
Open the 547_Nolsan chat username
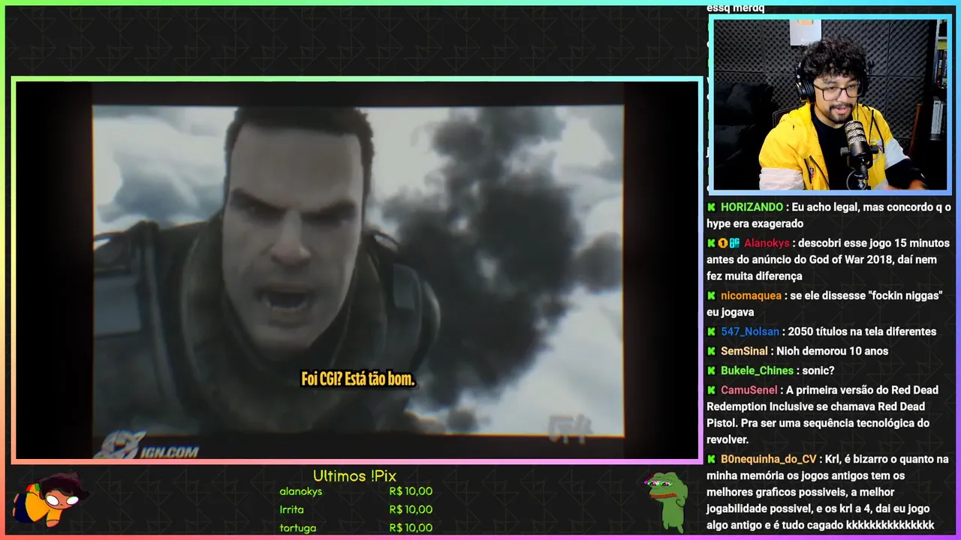point(750,331)
